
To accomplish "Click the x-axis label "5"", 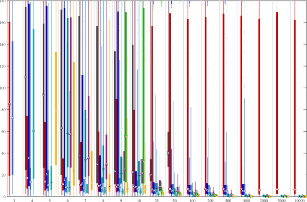I will click(x=49, y=201).
